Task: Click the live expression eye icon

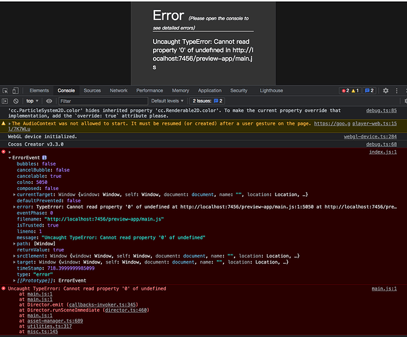Action: [49, 101]
